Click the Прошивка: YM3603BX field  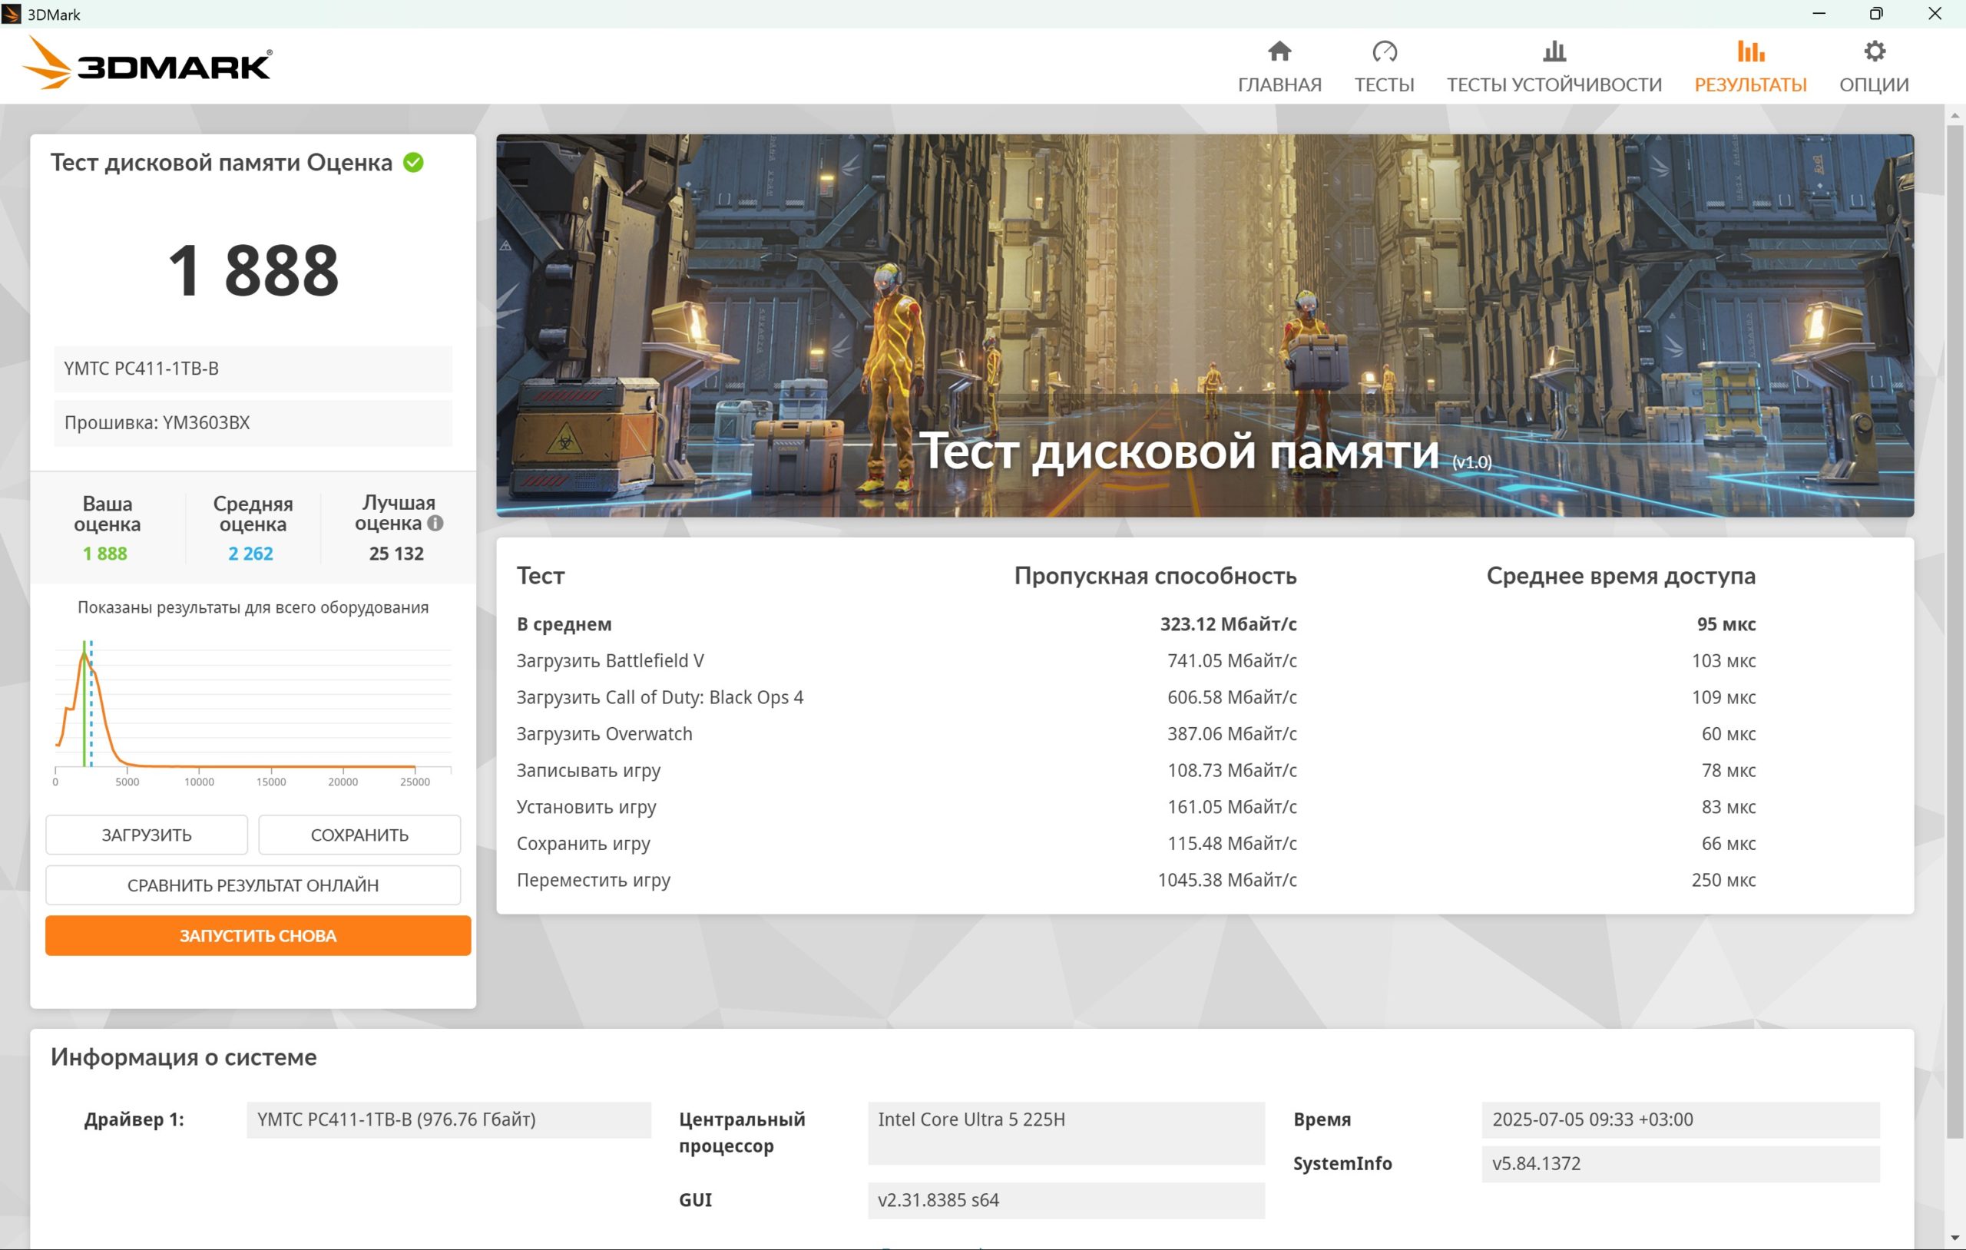click(253, 423)
